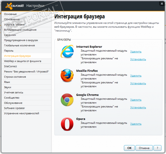Open Устранение неисправностей section
Screen dimensions: 166x154
26,113
